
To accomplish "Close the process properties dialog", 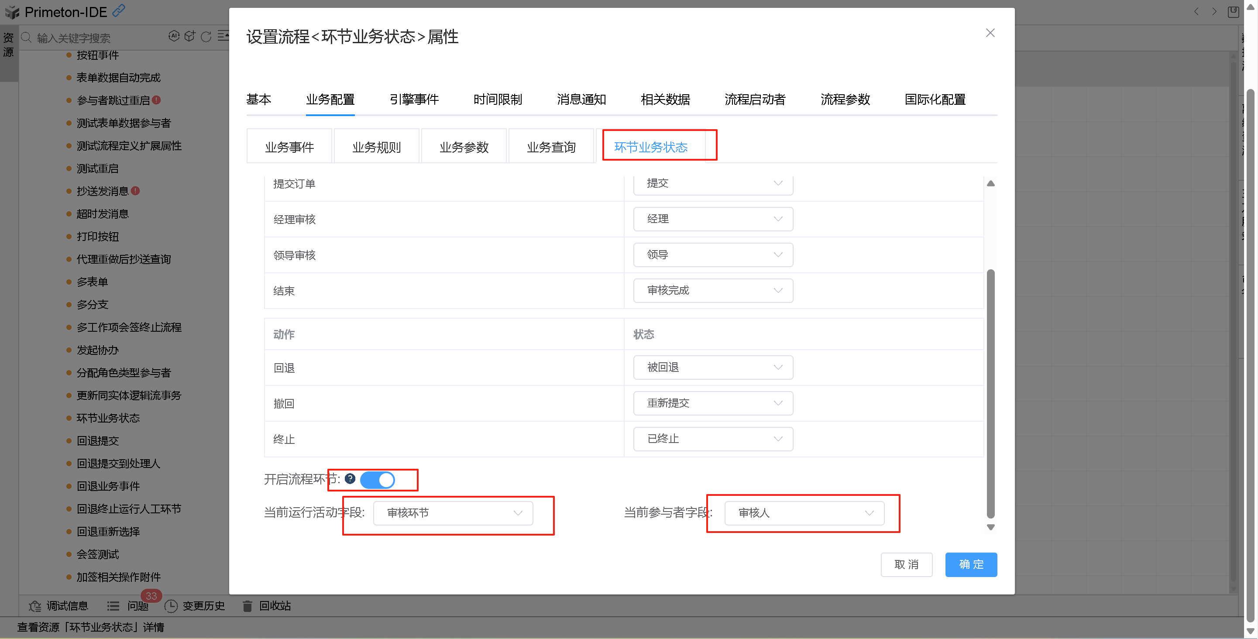I will click(x=990, y=33).
